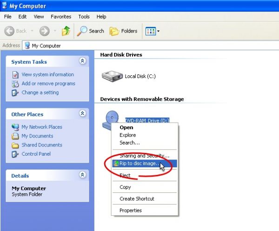The image size is (279, 231).
Task: Go to My Network Places
Action: pos(42,127)
